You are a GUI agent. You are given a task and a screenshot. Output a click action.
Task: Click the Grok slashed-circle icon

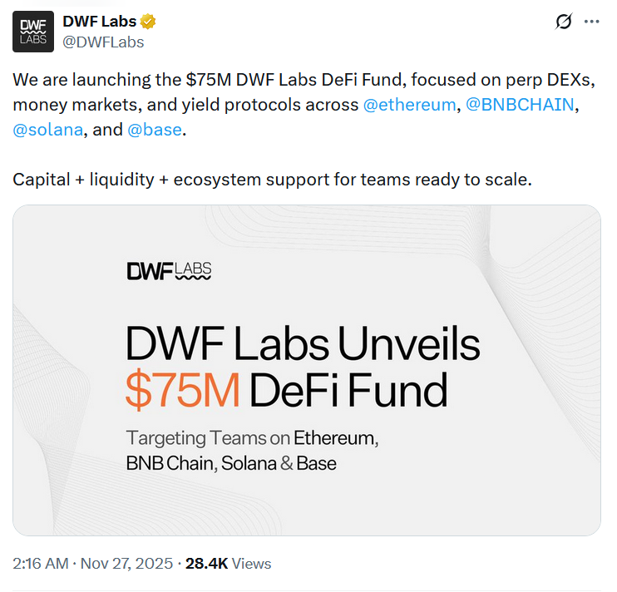tap(564, 22)
